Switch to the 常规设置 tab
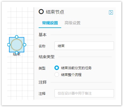Viewport: 123px width, 107px height. coord(50,23)
